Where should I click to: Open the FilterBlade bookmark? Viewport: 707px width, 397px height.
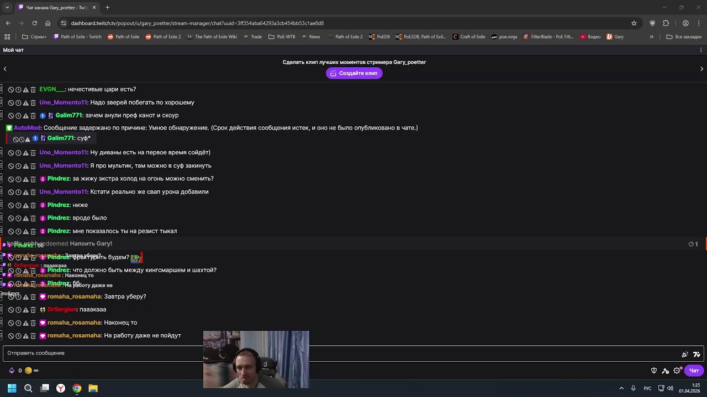click(x=548, y=37)
